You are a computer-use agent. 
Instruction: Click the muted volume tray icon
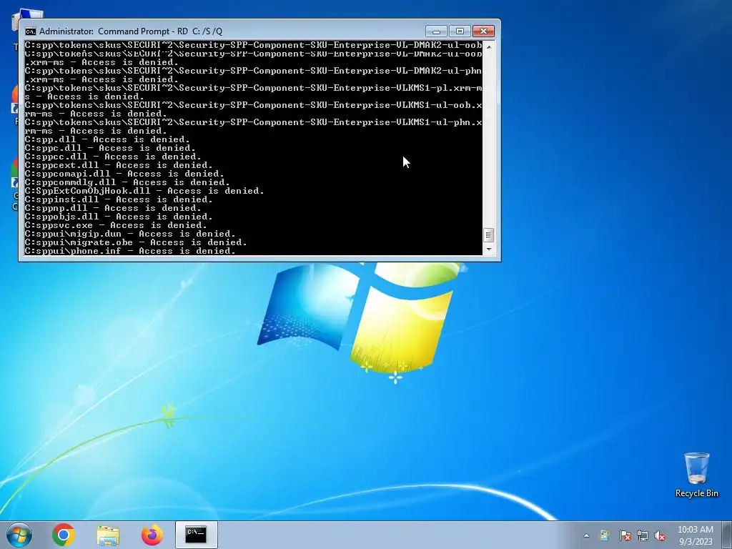click(x=660, y=535)
